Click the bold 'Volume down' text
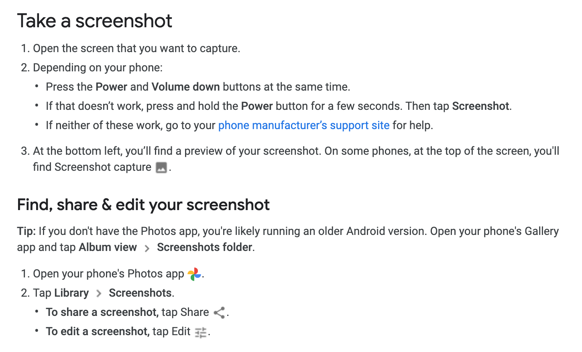The image size is (582, 352). (185, 87)
